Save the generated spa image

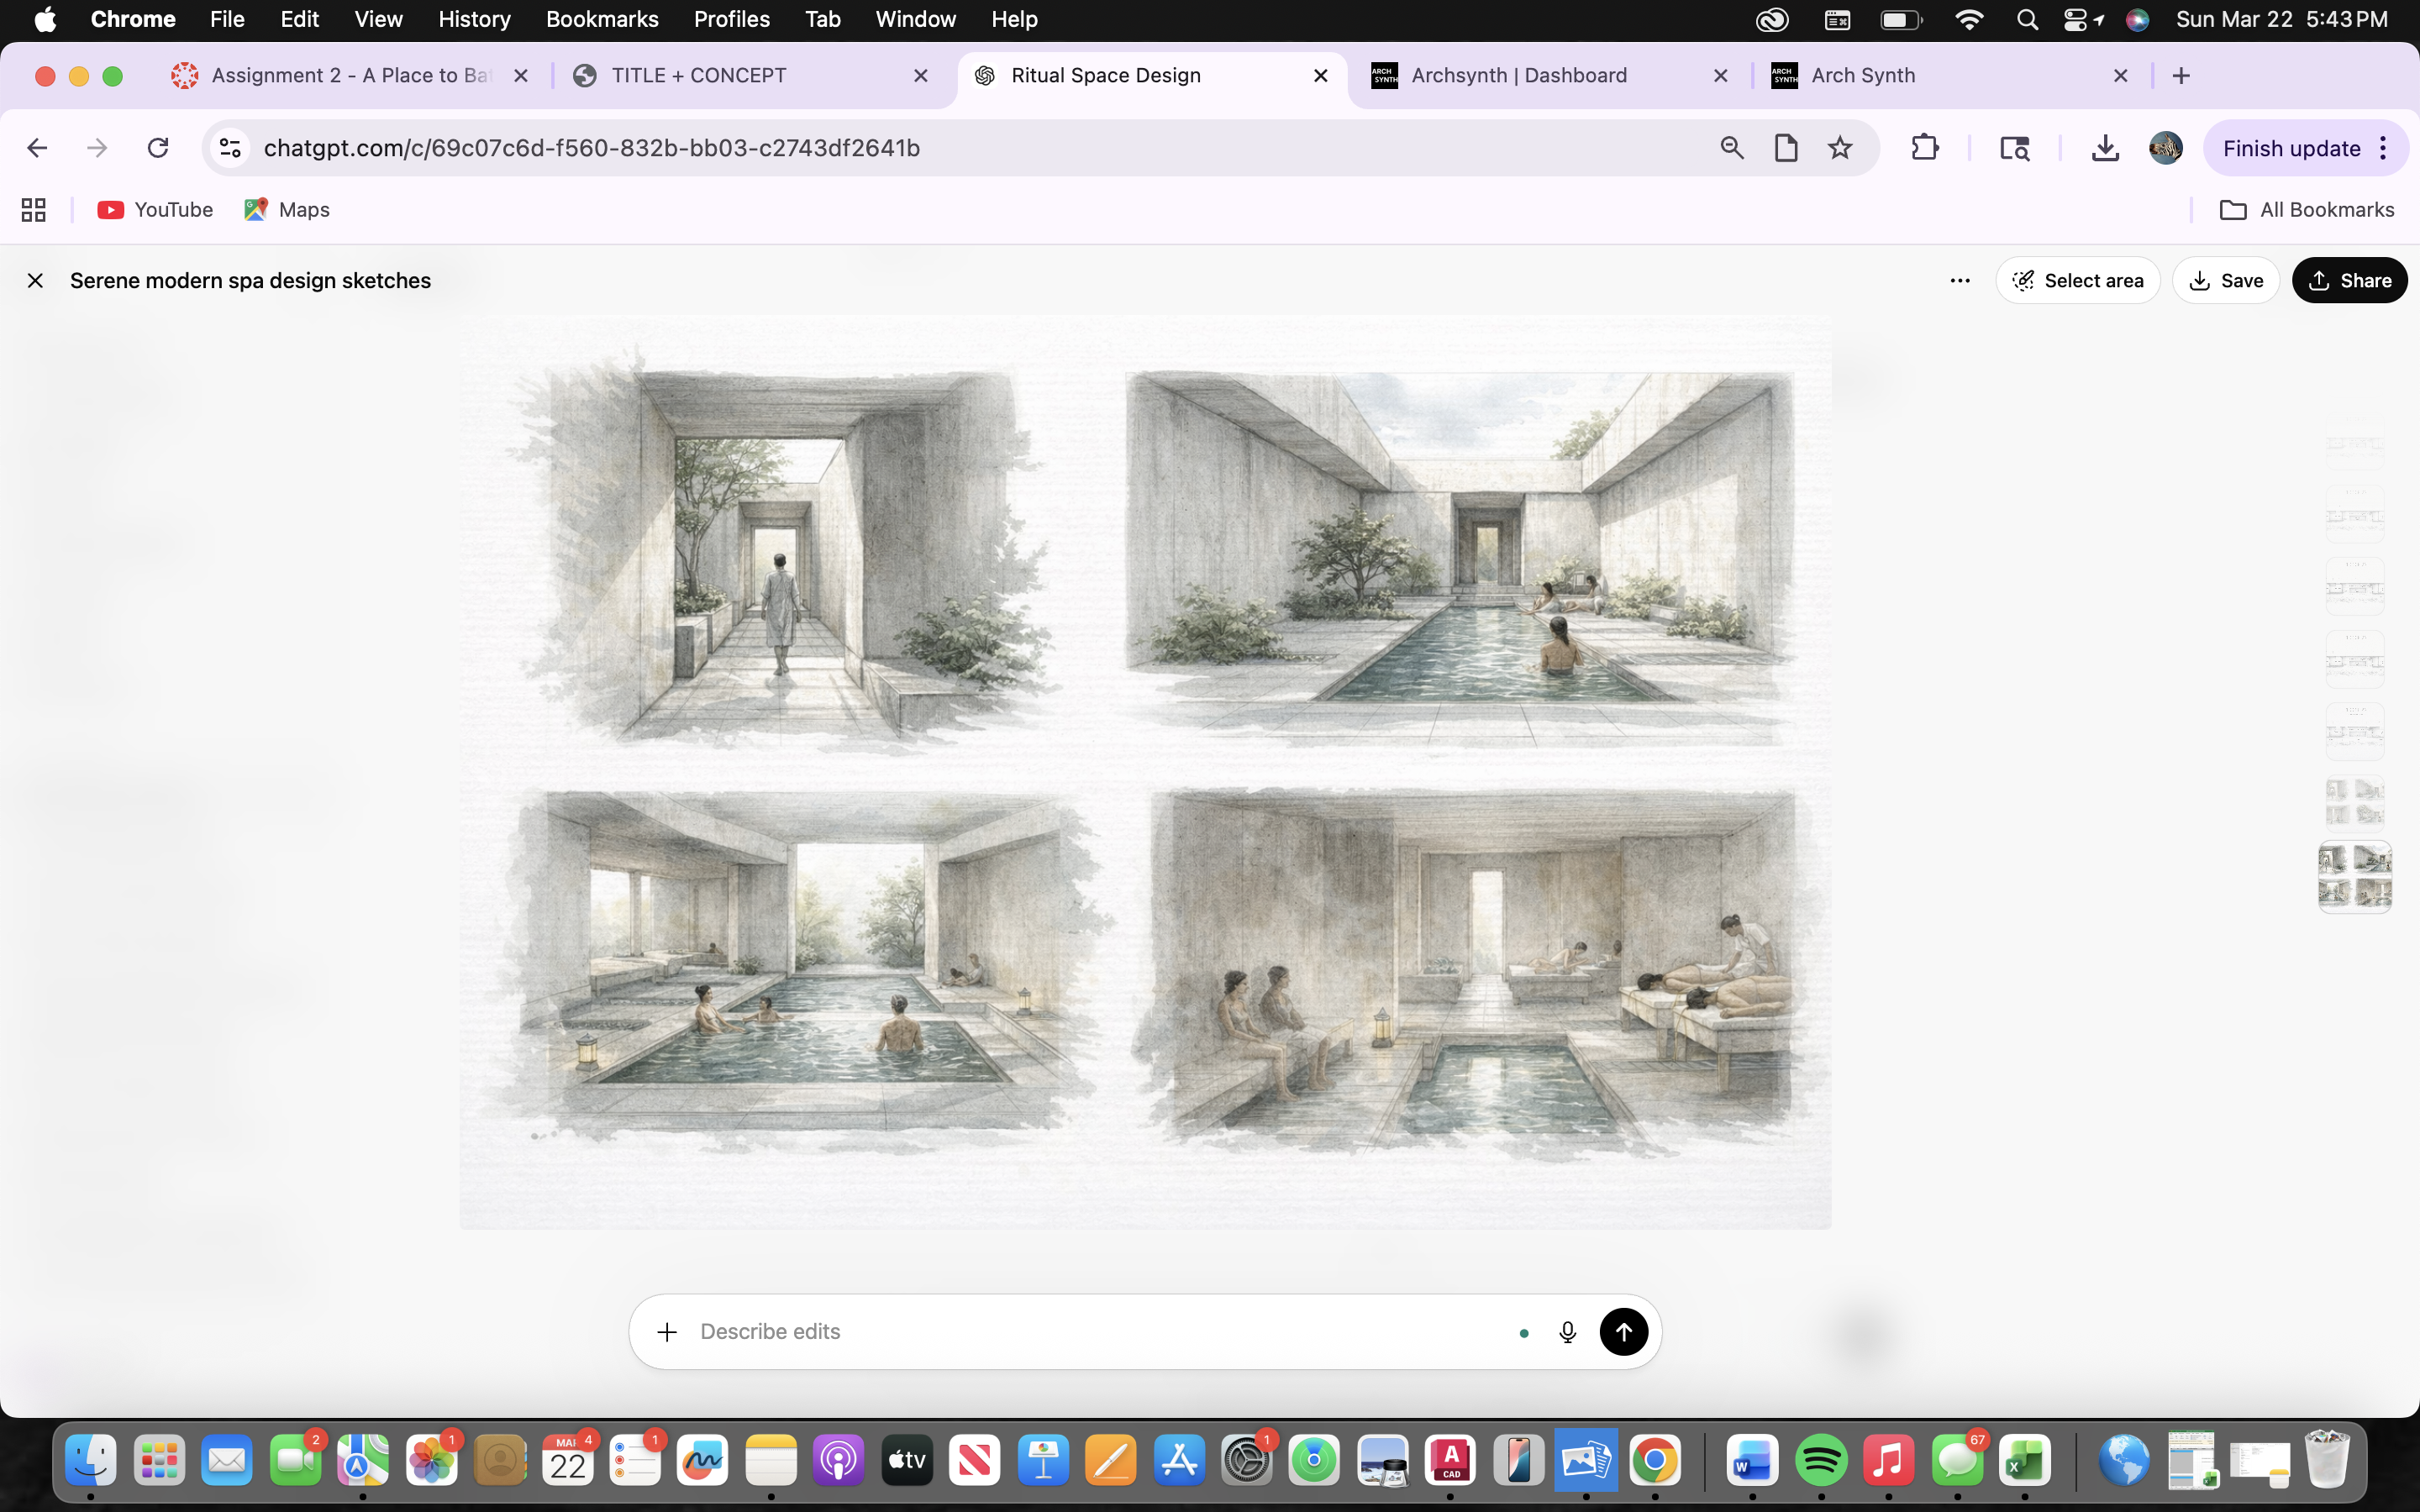pos(2225,281)
